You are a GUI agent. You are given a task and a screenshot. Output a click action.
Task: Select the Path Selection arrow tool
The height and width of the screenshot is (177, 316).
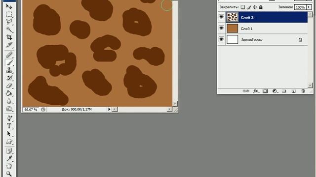click(x=9, y=133)
